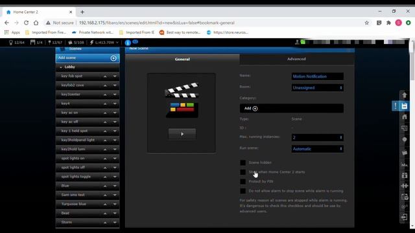Image resolution: width=415 pixels, height=233 pixels.
Task: Click the plus icon beside Category Add
Action: 255,108
